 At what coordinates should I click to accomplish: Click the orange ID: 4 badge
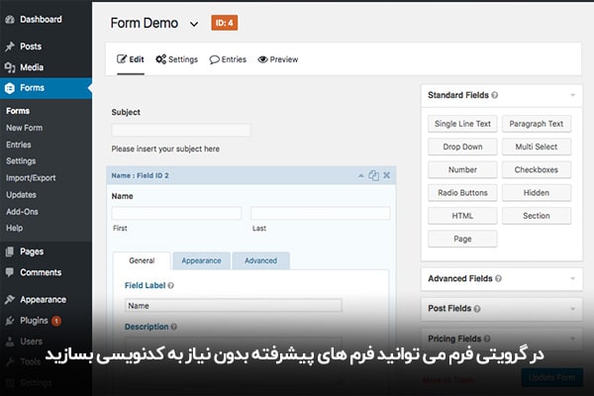coord(225,23)
